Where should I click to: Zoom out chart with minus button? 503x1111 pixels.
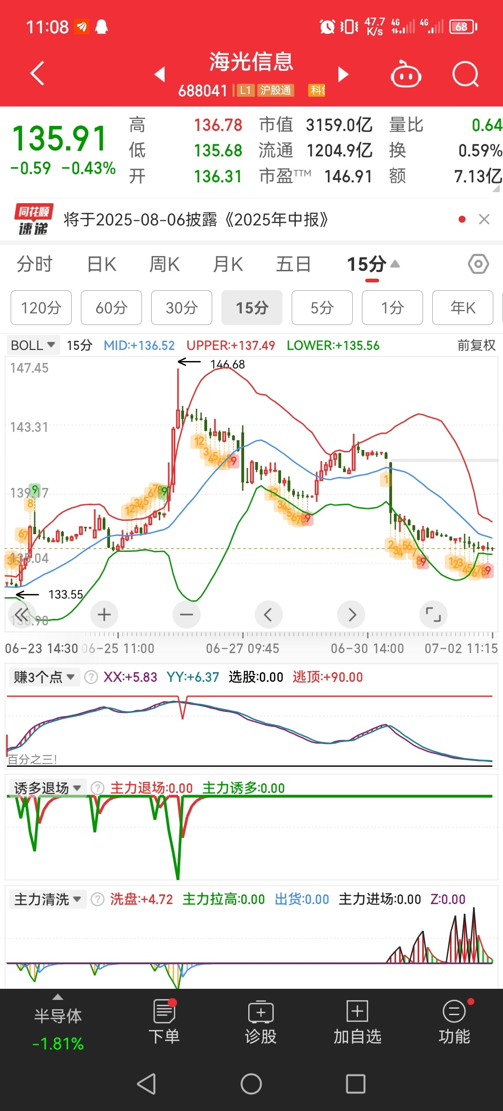tap(186, 615)
